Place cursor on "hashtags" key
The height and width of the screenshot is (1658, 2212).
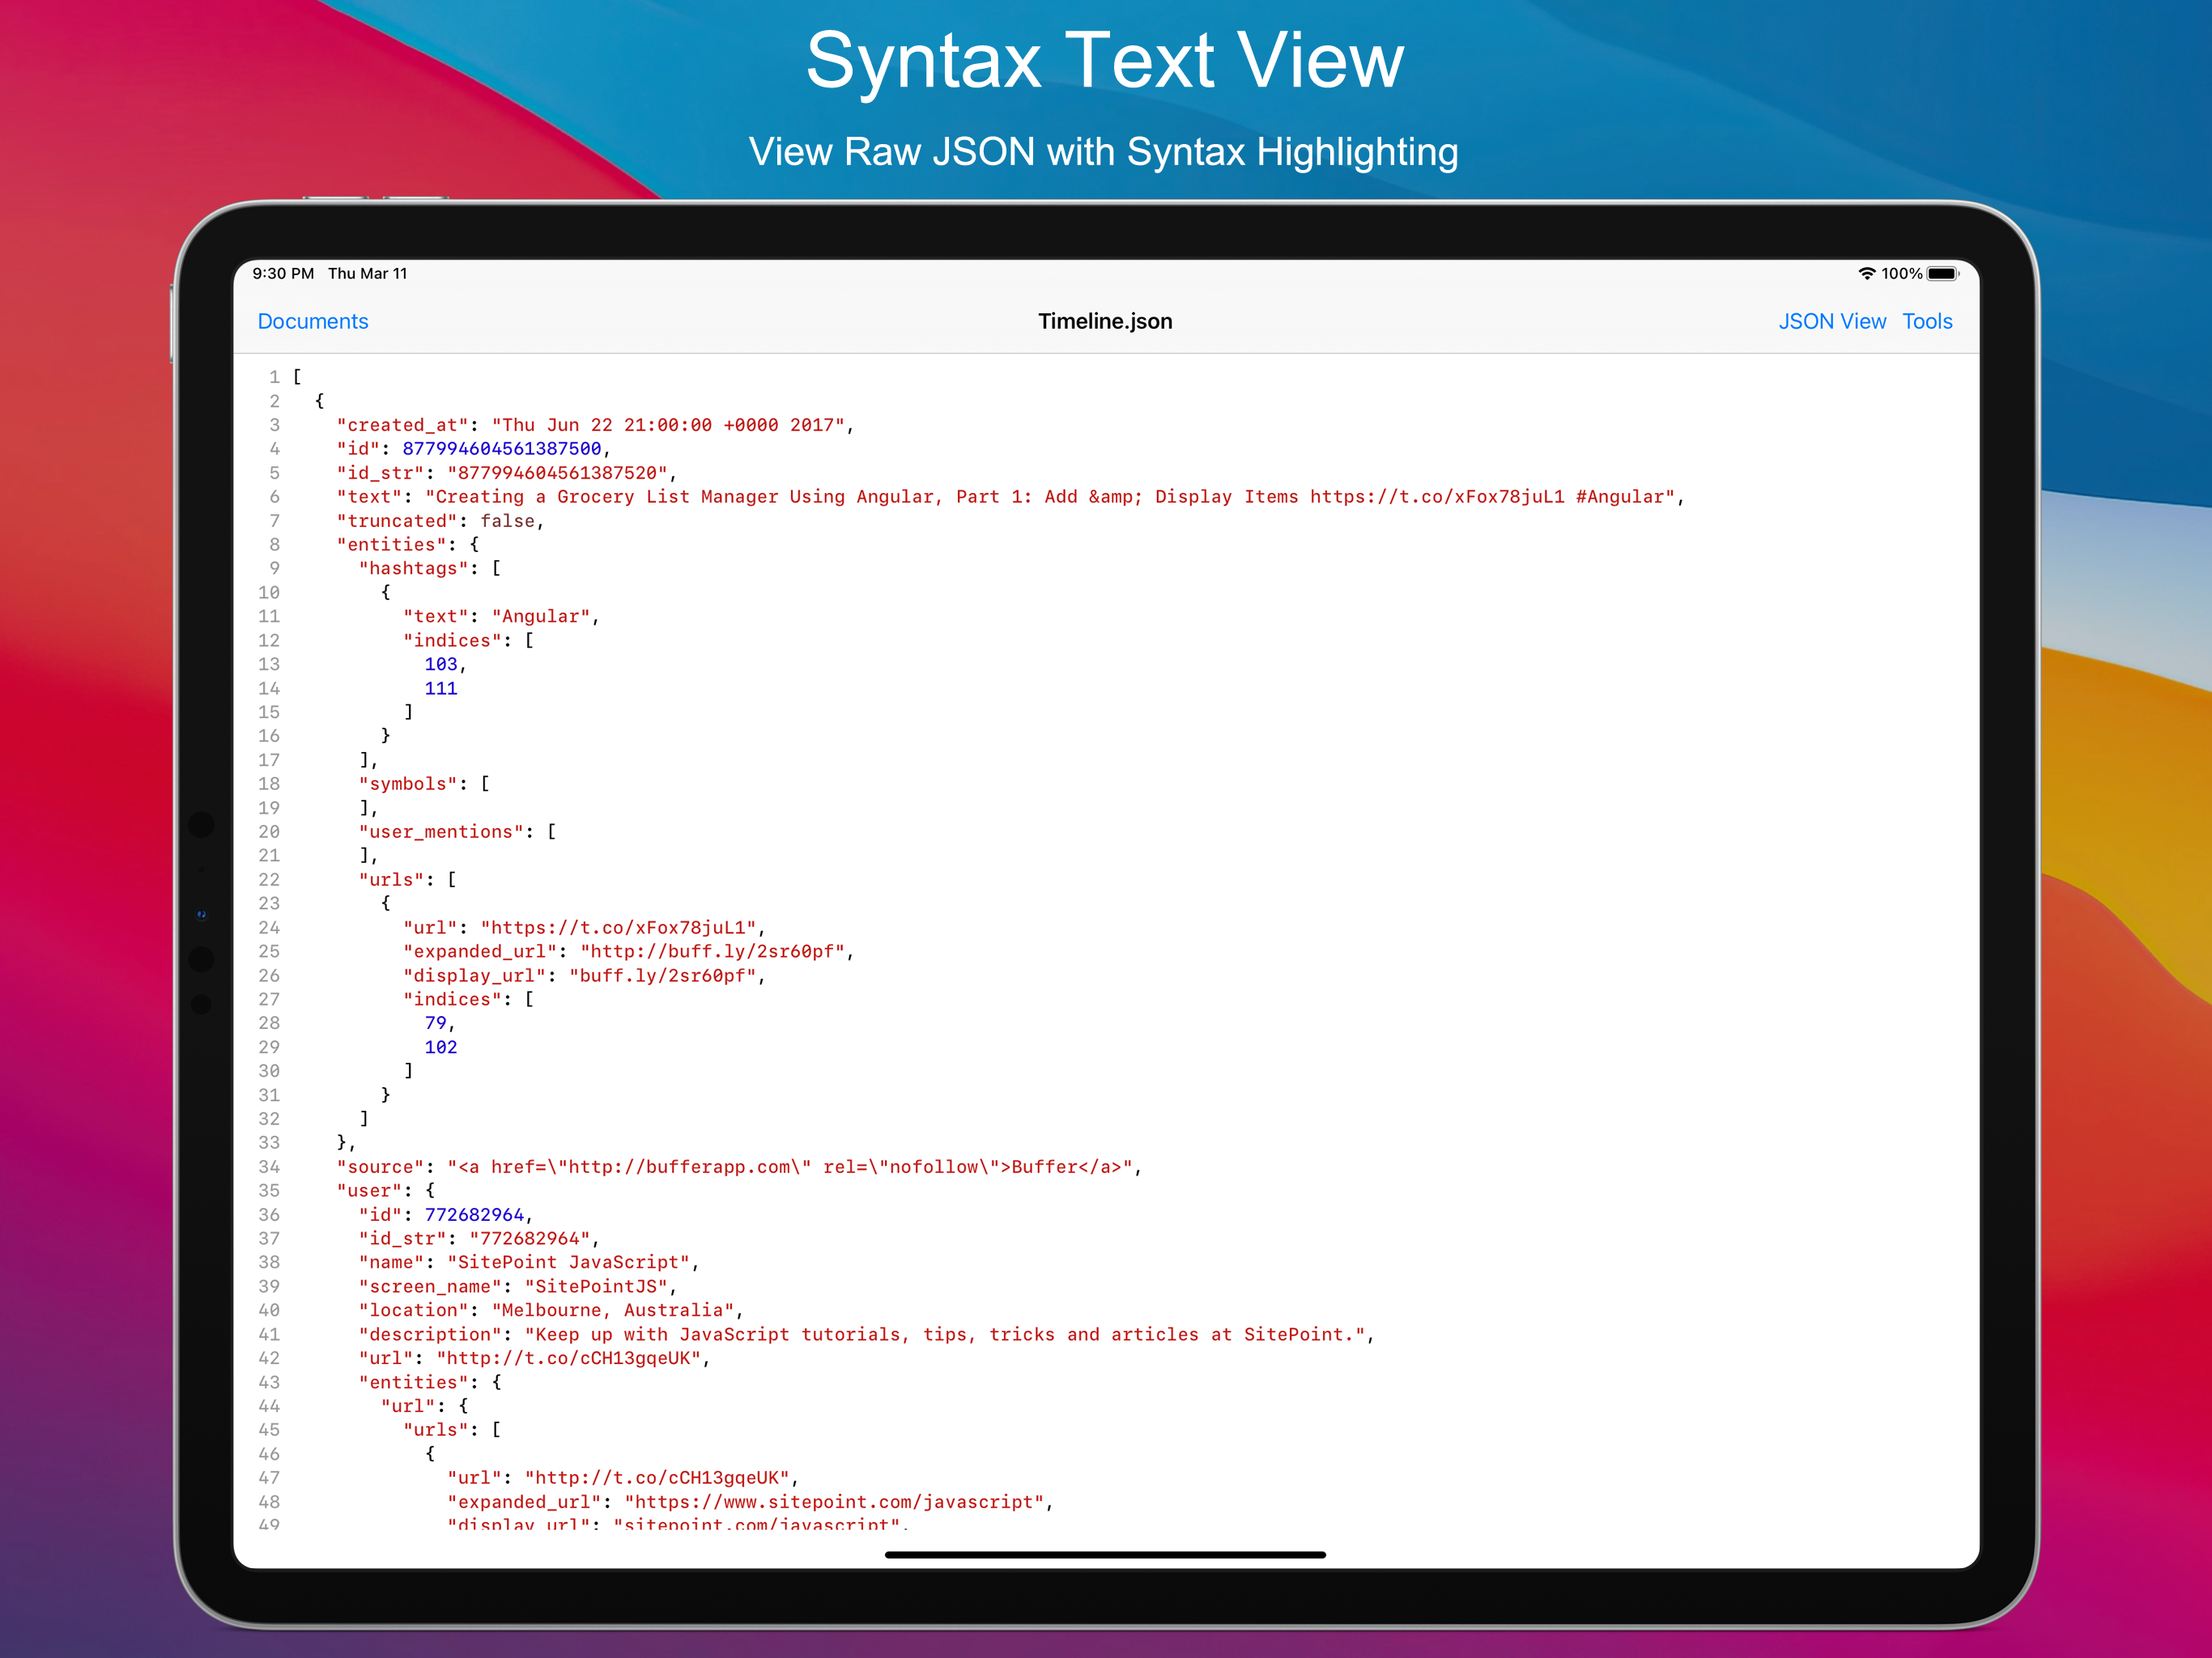413,568
